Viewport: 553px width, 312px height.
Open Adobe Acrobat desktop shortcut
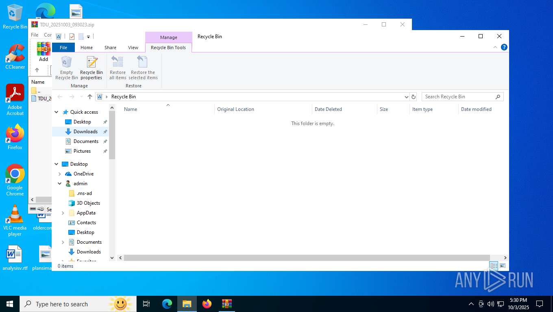click(x=15, y=100)
